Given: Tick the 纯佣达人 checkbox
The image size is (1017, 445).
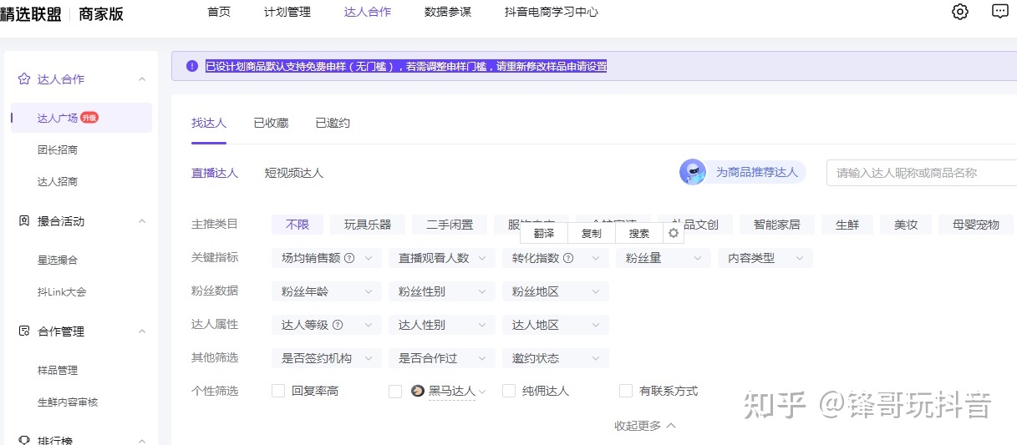Looking at the screenshot, I should tap(509, 391).
